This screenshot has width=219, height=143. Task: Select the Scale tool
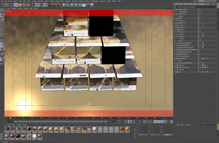coord(20,5)
